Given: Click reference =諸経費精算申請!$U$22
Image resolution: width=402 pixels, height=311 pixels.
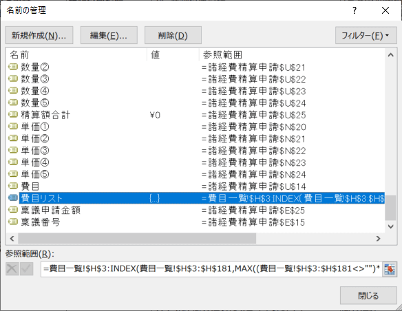Looking at the screenshot, I should 253,79.
